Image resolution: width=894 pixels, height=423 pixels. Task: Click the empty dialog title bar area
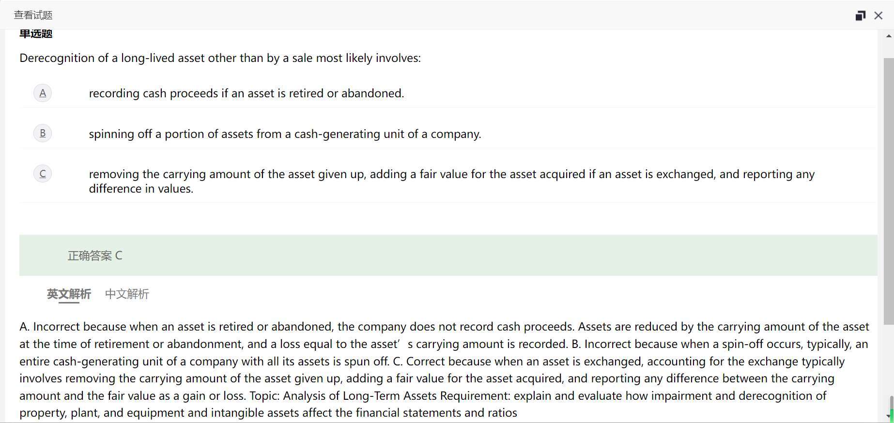(x=436, y=15)
